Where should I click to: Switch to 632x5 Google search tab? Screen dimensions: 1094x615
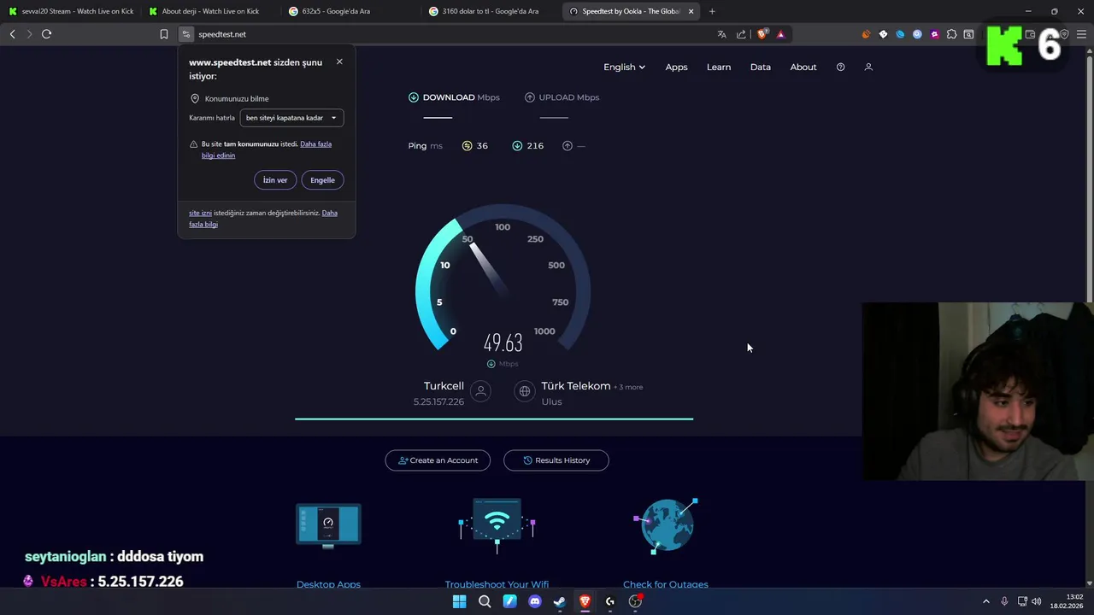350,11
